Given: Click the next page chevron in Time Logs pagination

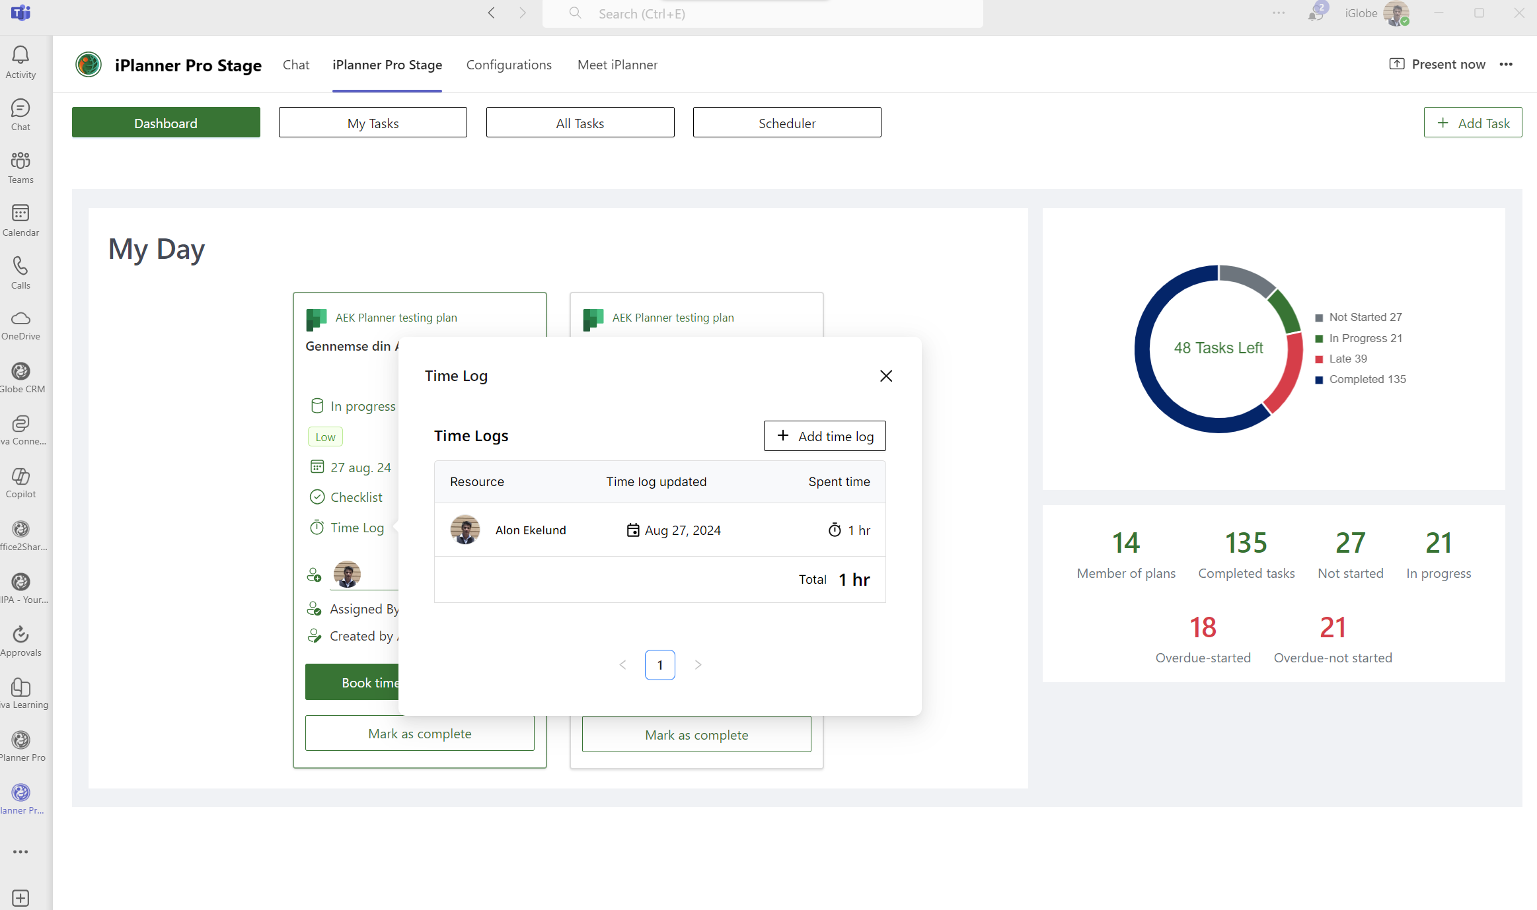Looking at the screenshot, I should pyautogui.click(x=698, y=664).
